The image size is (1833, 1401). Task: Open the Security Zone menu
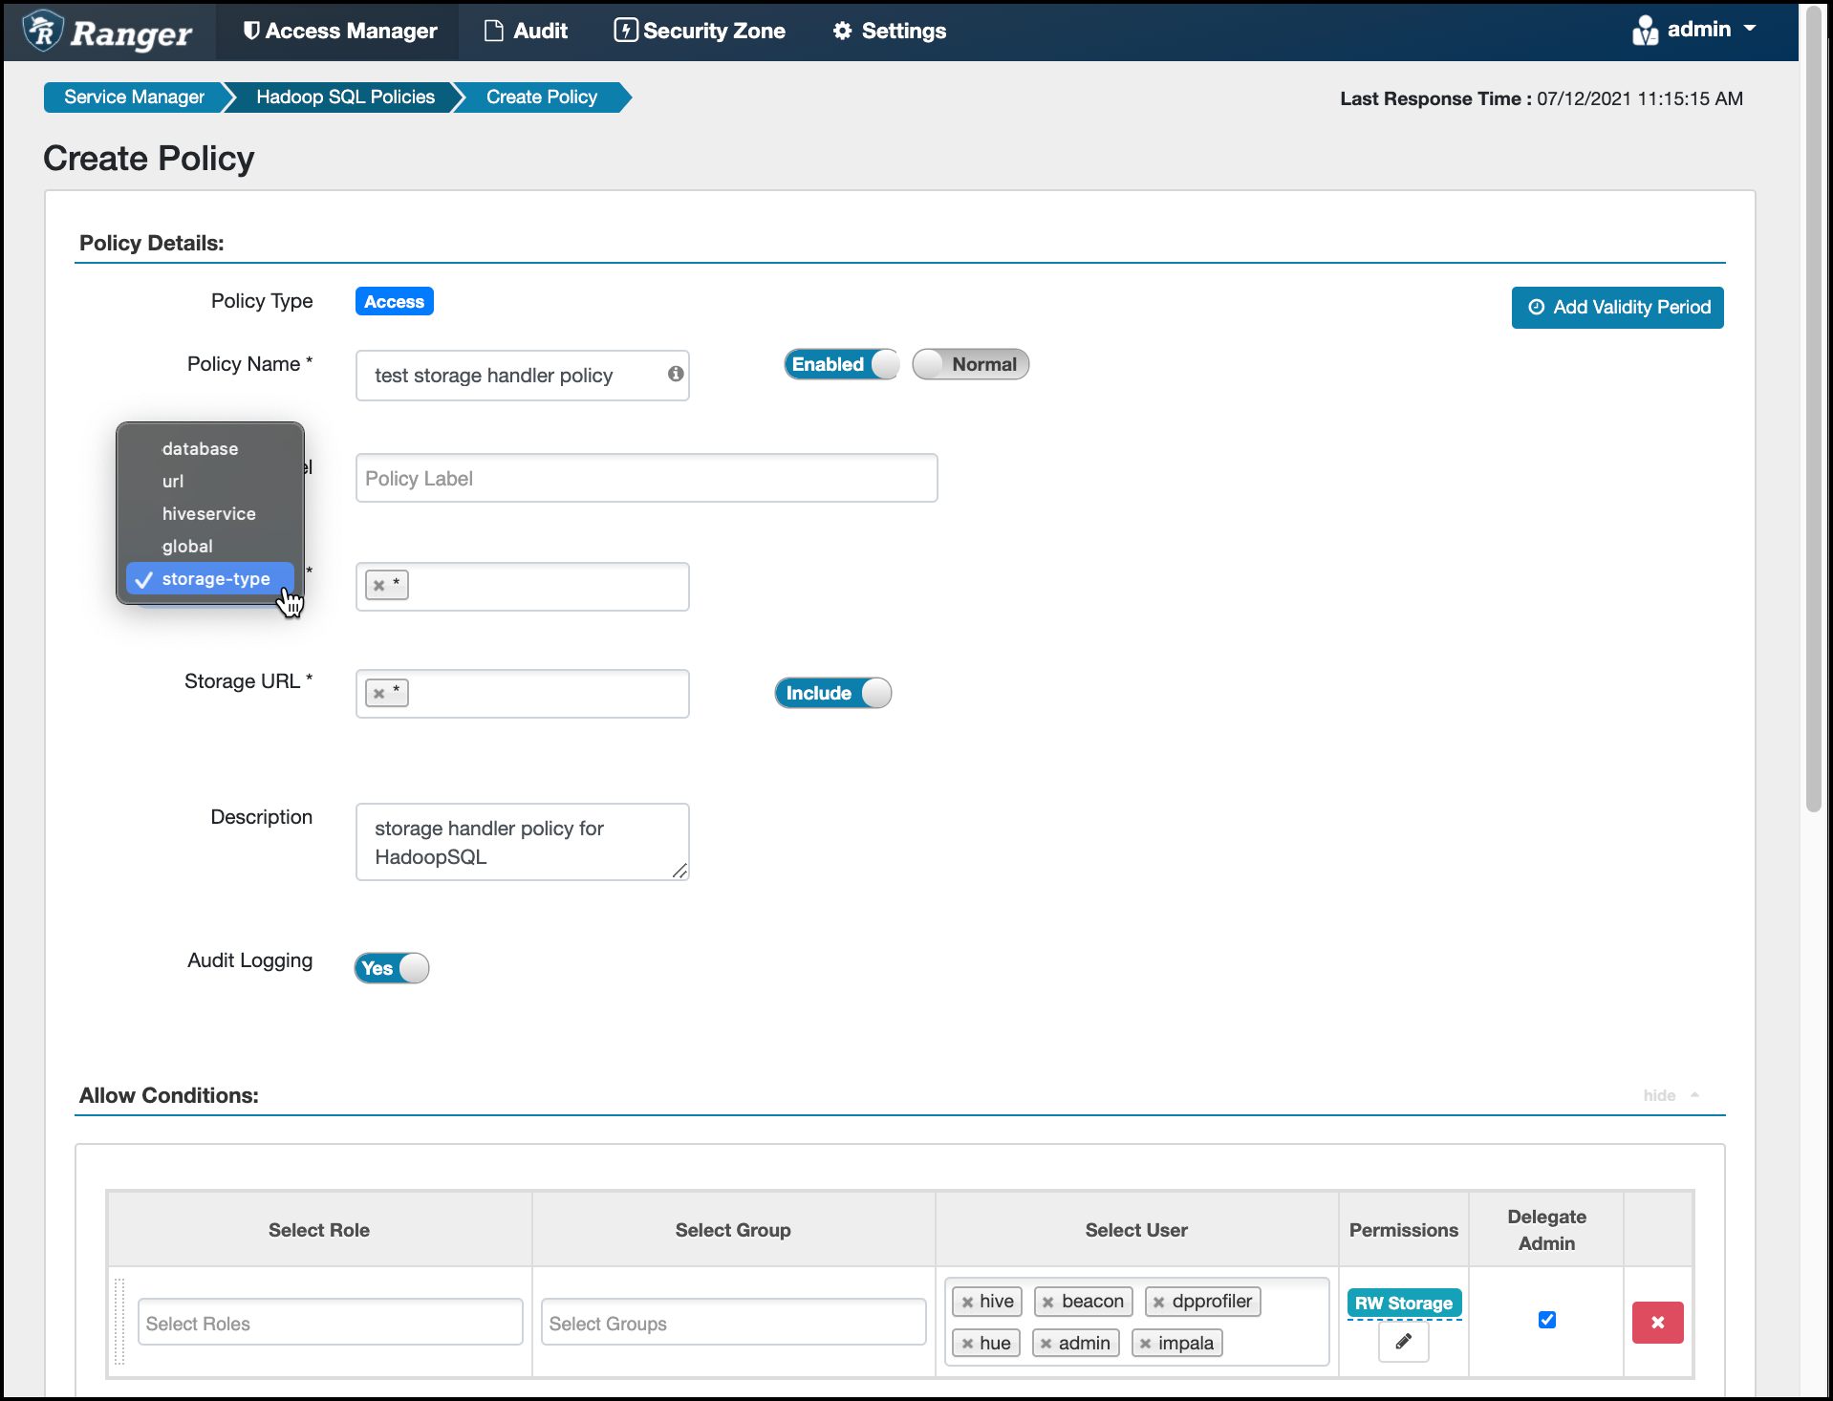coord(700,31)
